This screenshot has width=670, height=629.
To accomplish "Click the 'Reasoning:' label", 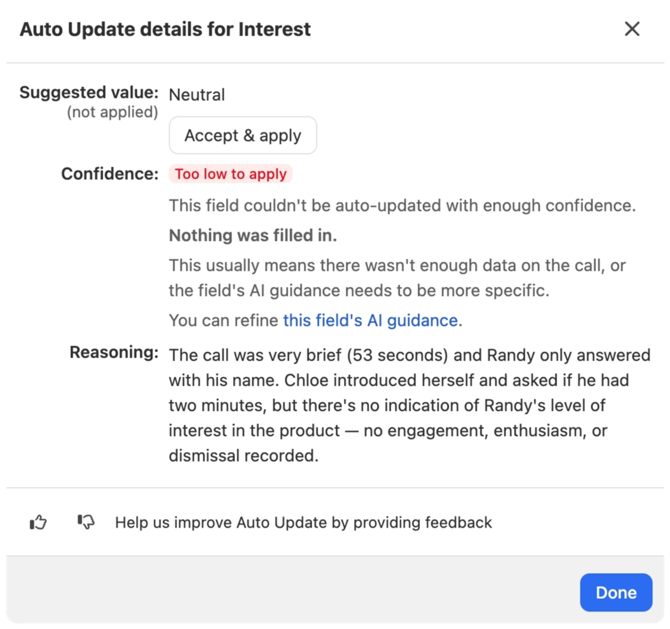I will coord(114,352).
